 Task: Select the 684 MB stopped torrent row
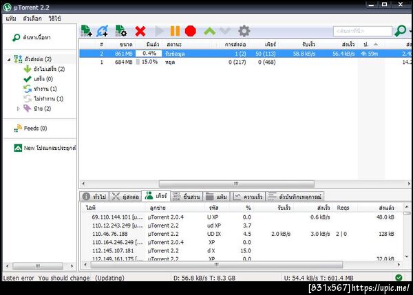(245, 62)
